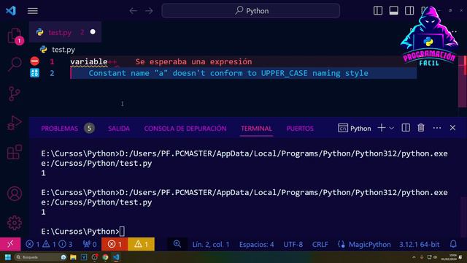
Task: Go back with the left arrow
Action: (133, 11)
